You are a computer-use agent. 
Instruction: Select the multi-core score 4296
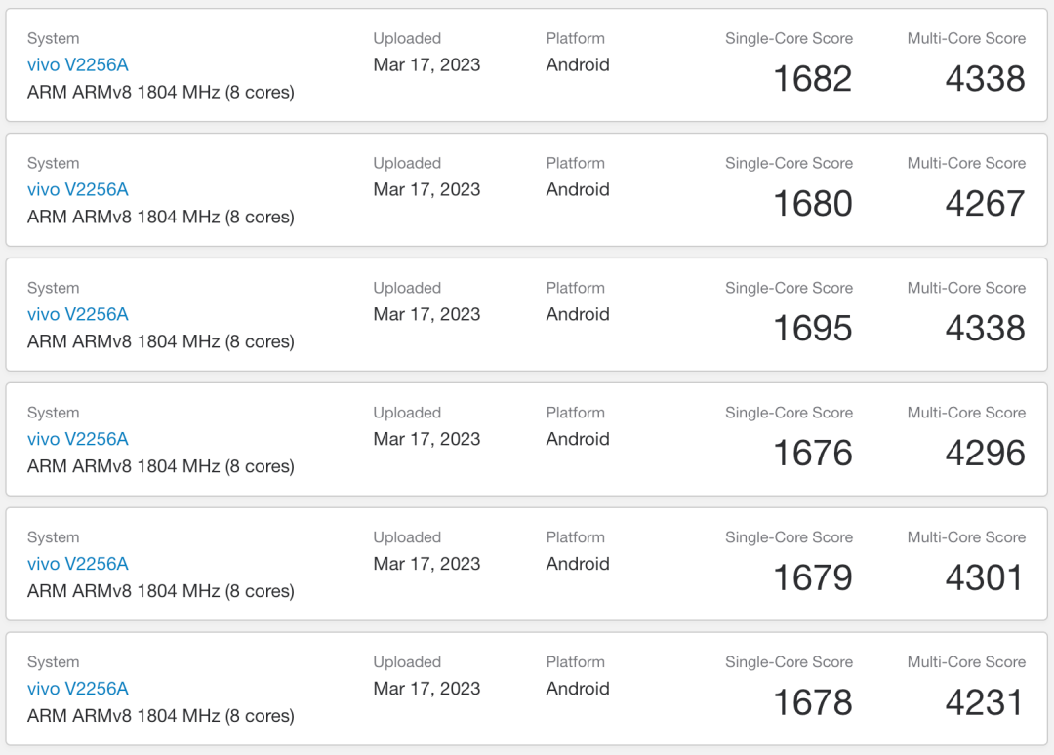tap(985, 454)
